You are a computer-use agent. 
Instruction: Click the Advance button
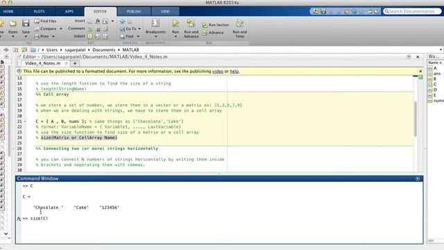click(x=213, y=33)
